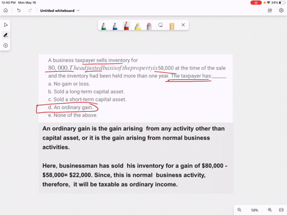
Task: Click paragraph starting 'An ordinary gain is the gain'
Action: pos(133,138)
